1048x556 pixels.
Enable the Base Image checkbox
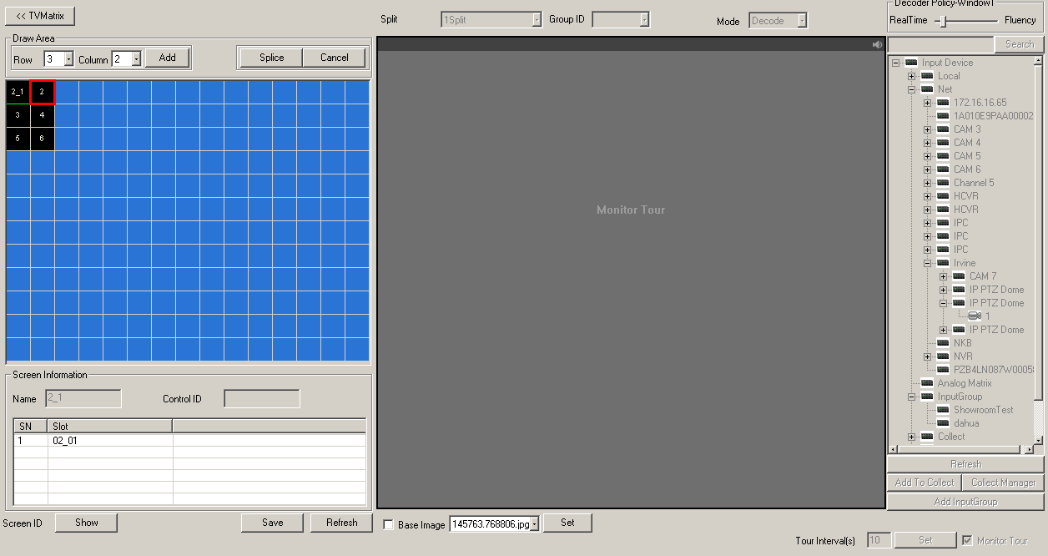point(388,525)
